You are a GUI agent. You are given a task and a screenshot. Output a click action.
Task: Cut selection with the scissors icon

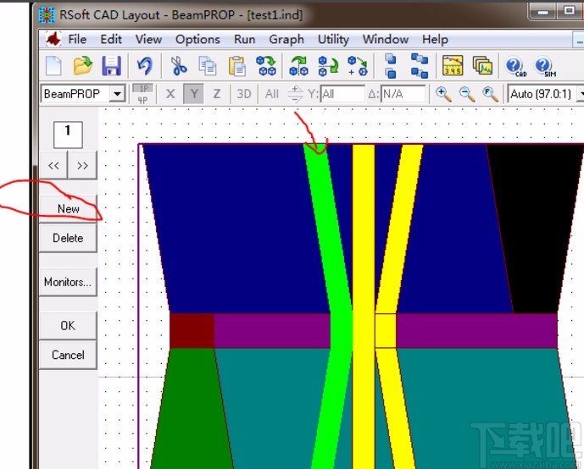pos(179,65)
